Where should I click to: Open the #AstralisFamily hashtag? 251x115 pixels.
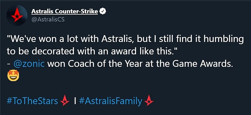[x=111, y=101]
